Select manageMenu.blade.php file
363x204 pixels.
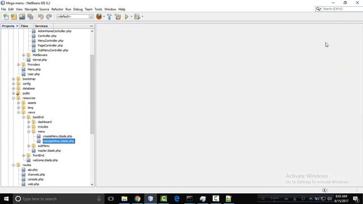(58, 141)
